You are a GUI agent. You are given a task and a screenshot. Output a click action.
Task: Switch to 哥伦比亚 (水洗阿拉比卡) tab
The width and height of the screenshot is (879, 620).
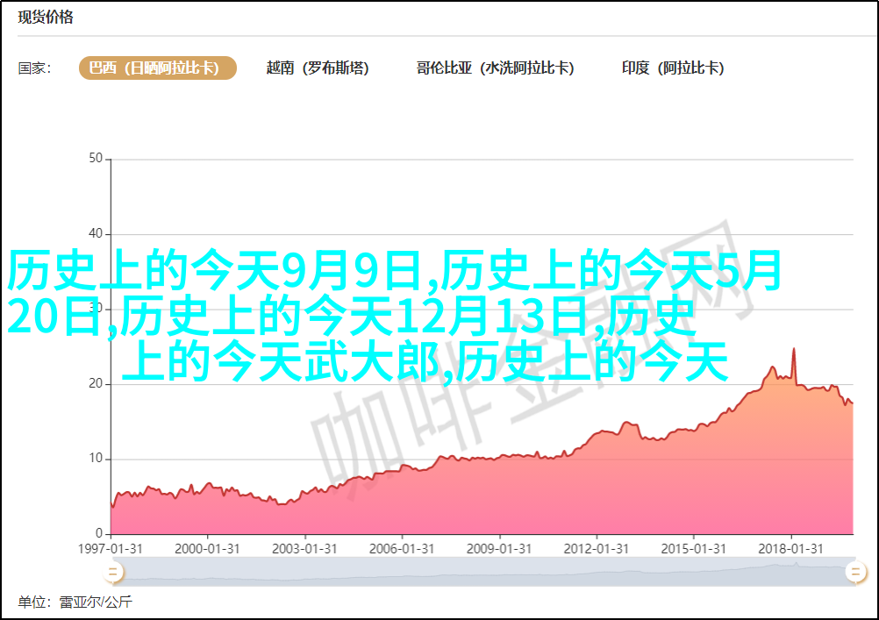(x=495, y=68)
